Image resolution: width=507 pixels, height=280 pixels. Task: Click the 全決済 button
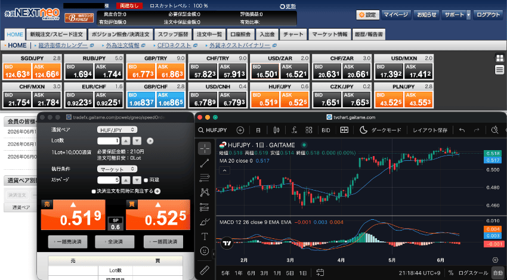click(115, 241)
